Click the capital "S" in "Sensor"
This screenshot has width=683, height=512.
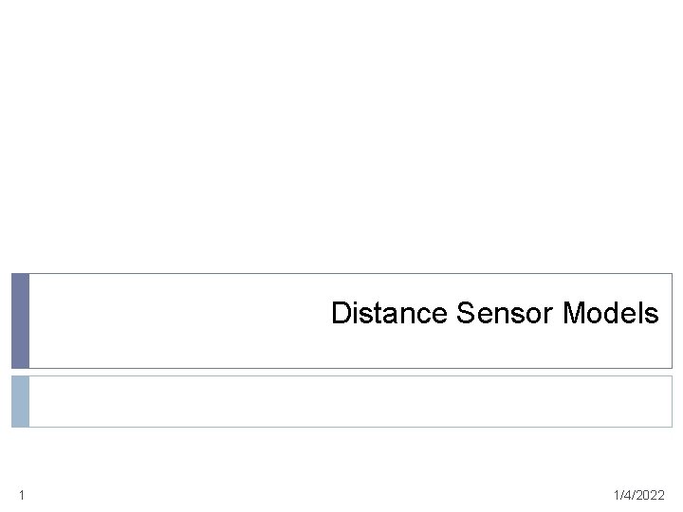(x=465, y=314)
